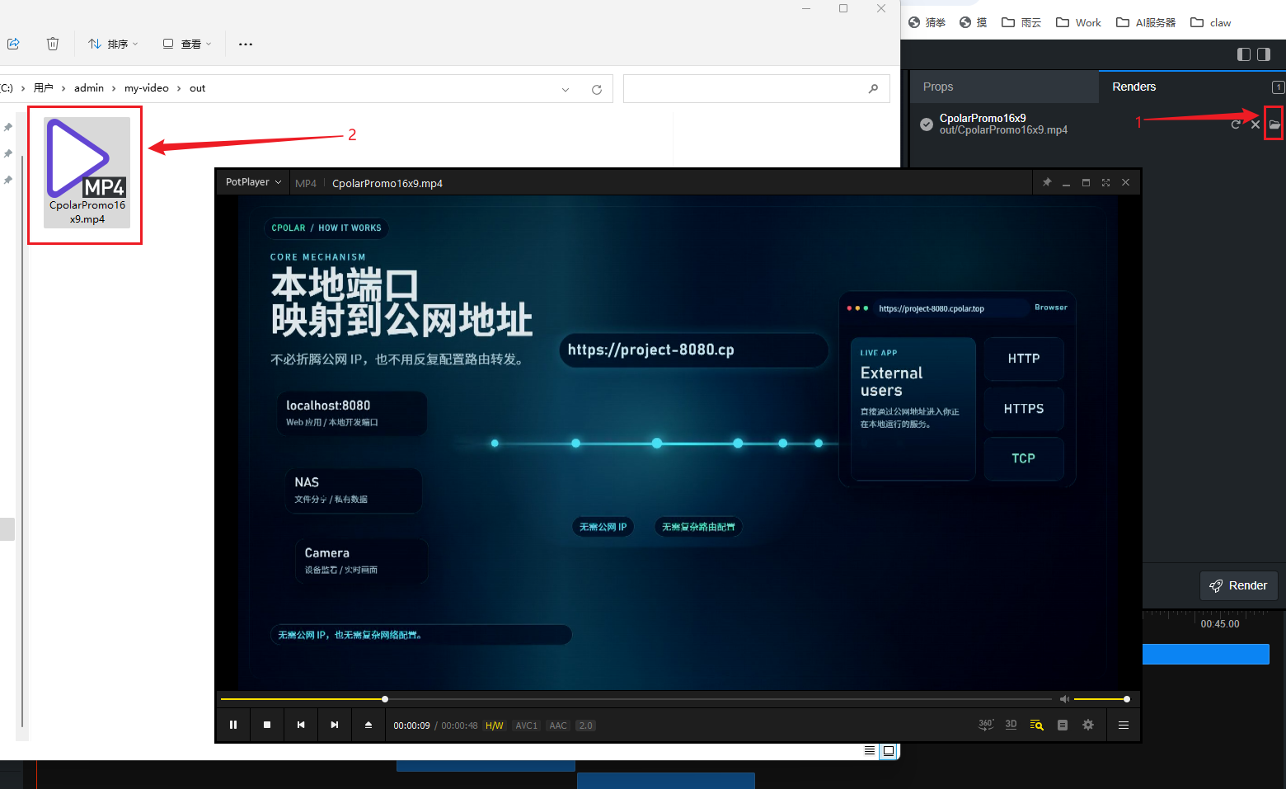Retry the CpolarPromo16x9 render
The width and height of the screenshot is (1286, 789).
tap(1235, 124)
